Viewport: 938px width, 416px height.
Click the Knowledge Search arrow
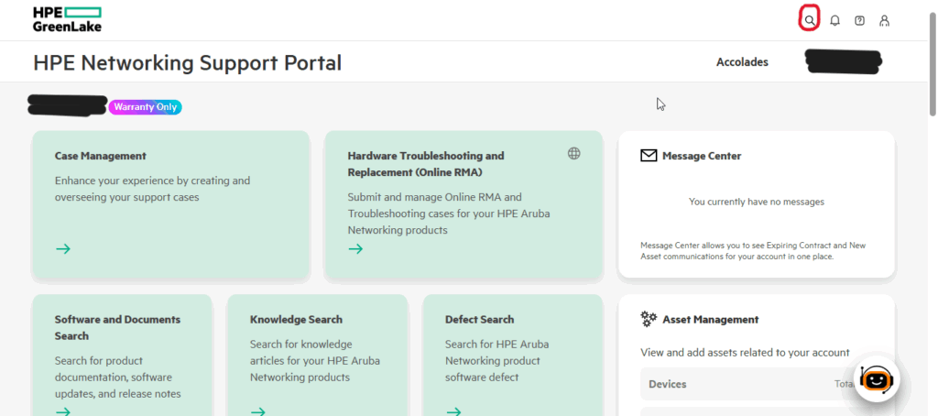[x=257, y=411]
